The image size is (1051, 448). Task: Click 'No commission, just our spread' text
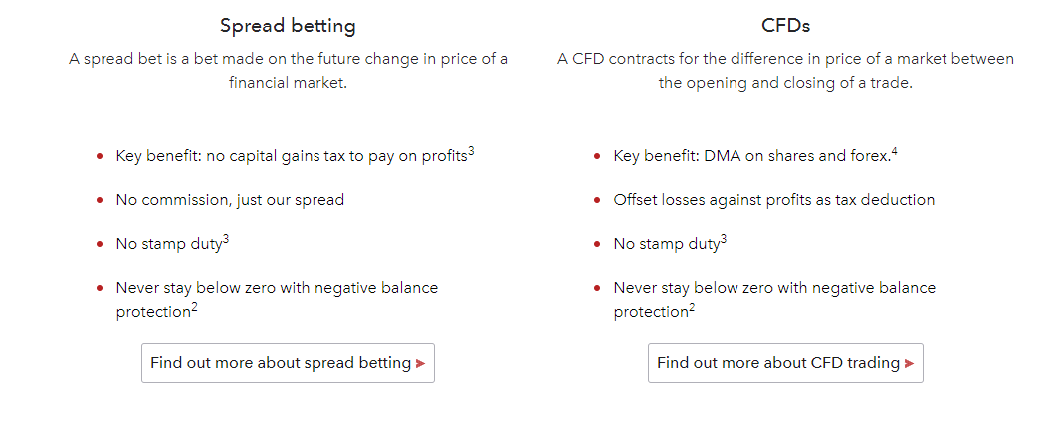click(230, 200)
